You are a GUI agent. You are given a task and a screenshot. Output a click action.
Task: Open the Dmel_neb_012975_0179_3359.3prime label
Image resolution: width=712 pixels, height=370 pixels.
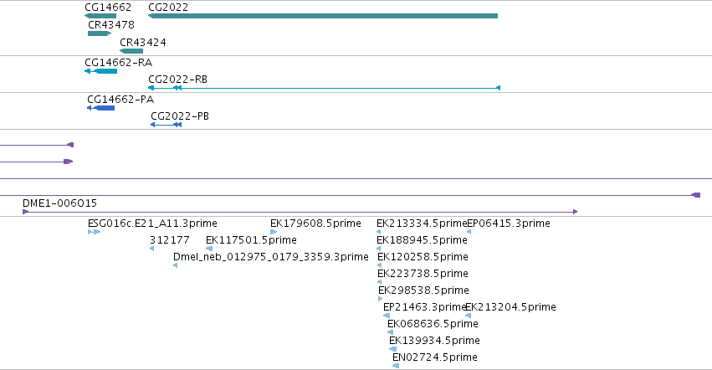point(270,257)
